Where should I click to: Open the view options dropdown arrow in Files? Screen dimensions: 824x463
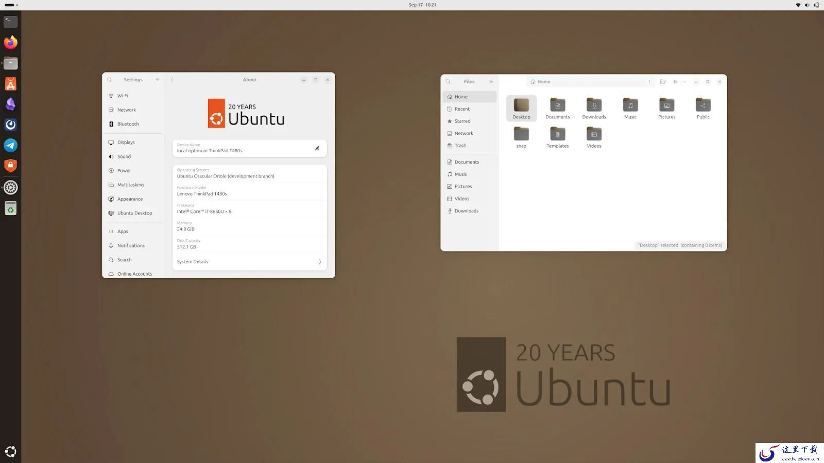[x=684, y=82]
